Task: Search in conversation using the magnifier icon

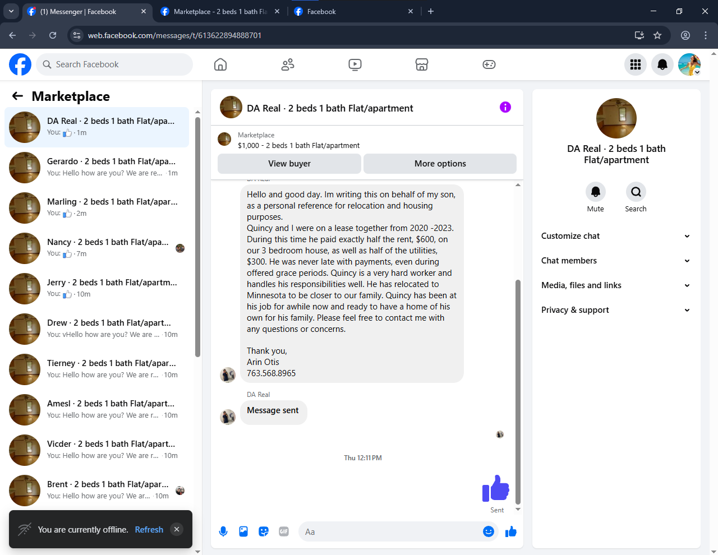Action: [x=636, y=192]
